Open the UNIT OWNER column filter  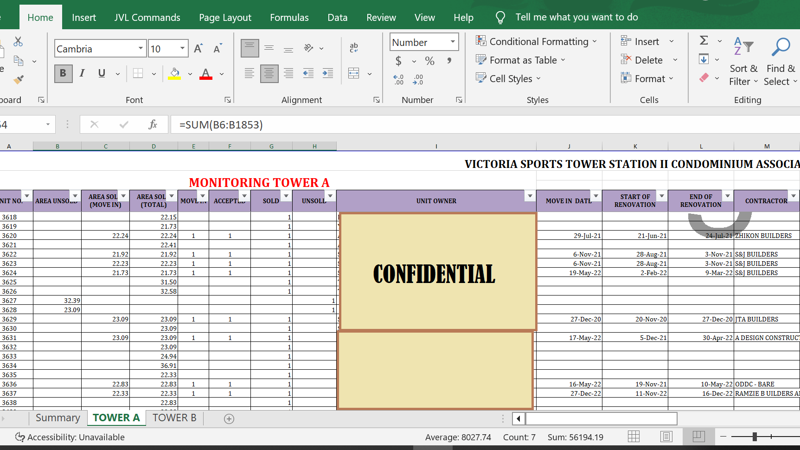coord(530,196)
